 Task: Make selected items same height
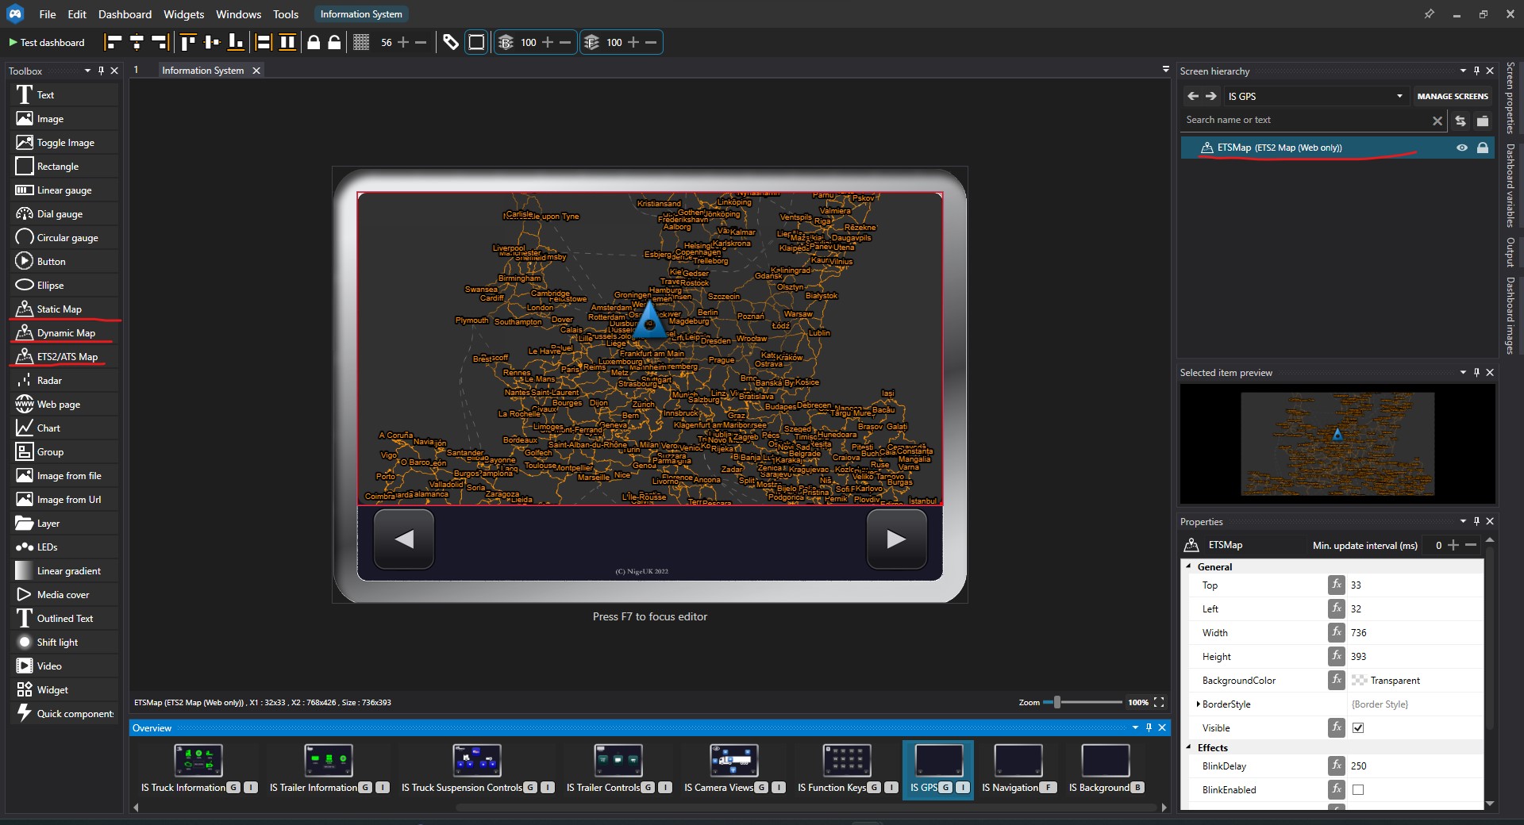pyautogui.click(x=287, y=42)
